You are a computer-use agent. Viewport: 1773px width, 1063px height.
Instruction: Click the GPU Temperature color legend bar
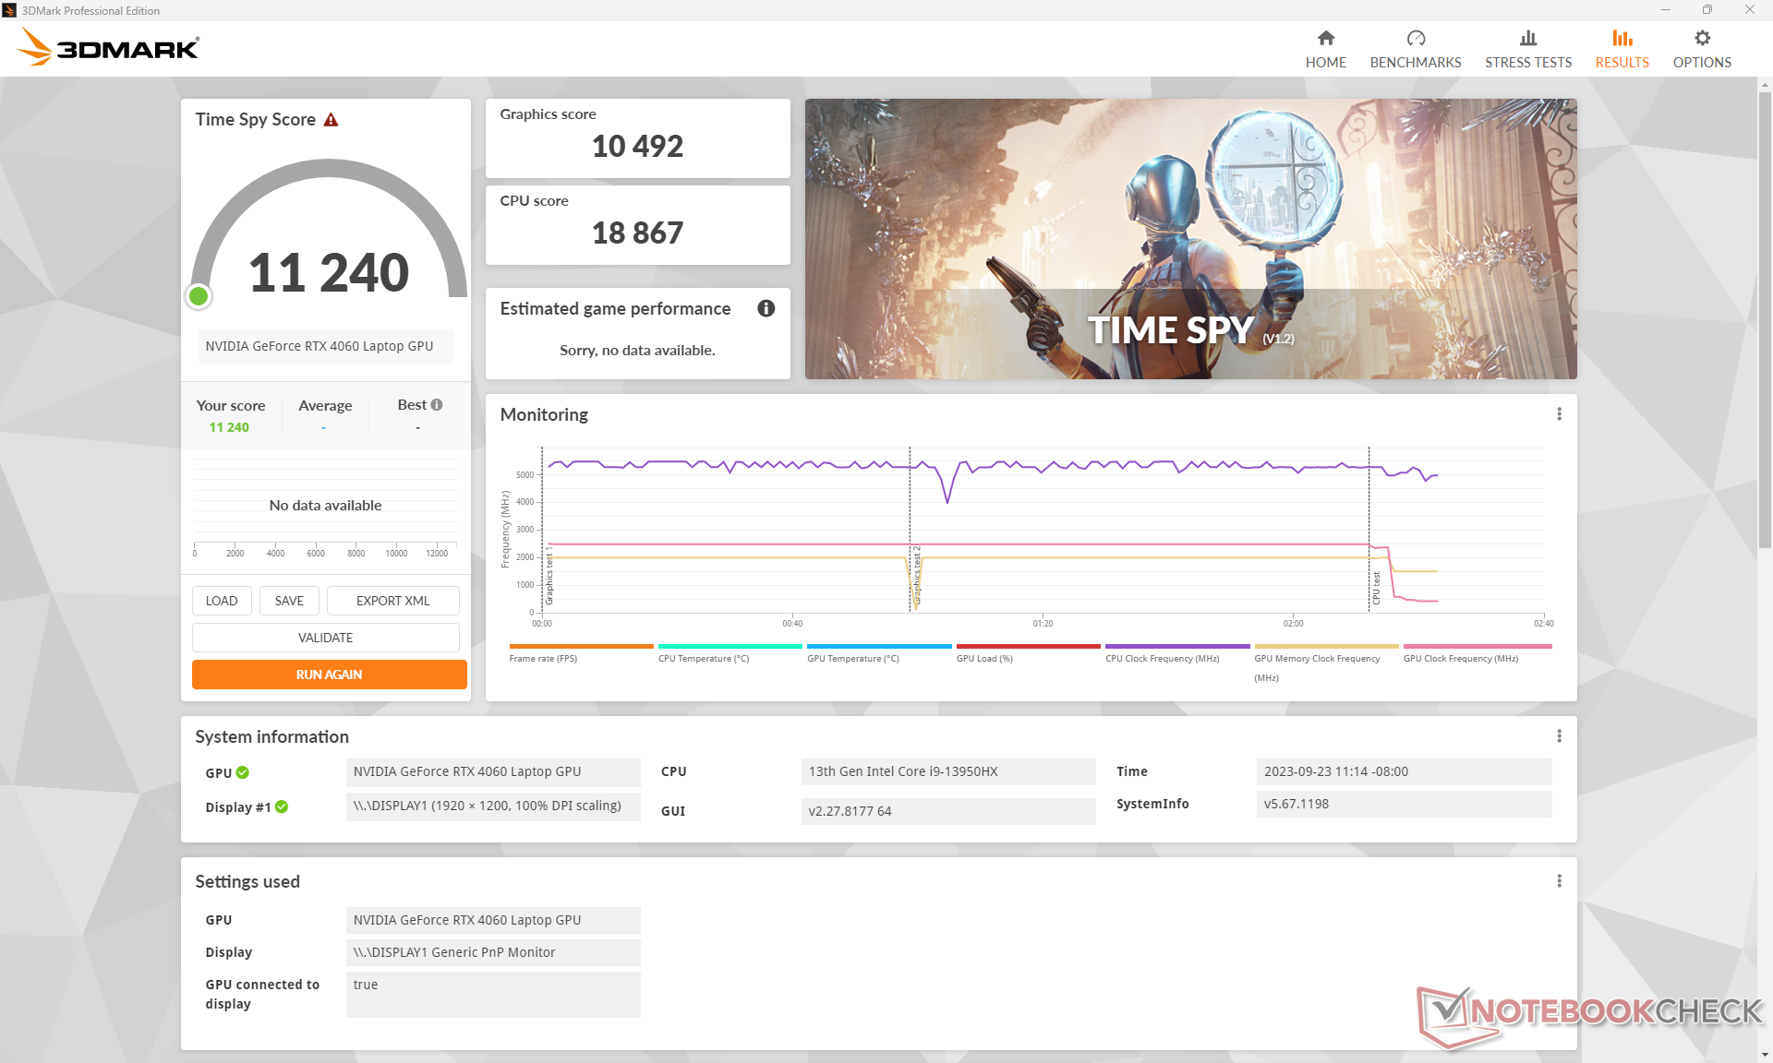[878, 646]
